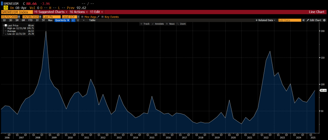
Task: Click the Add Data input field
Action: coord(289,20)
